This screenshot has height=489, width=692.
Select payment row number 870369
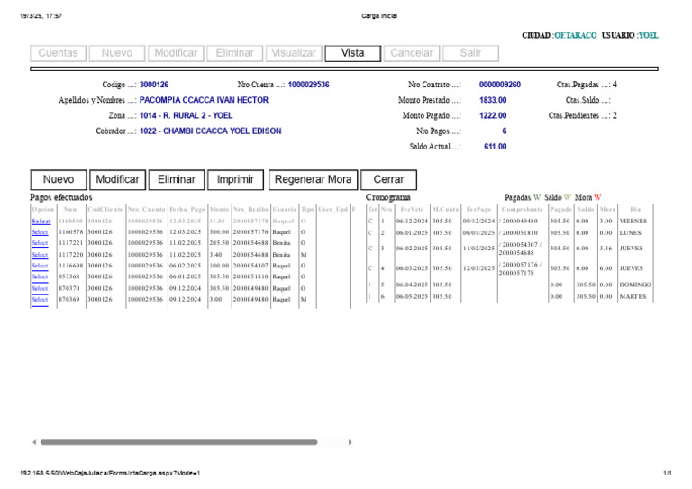point(41,299)
